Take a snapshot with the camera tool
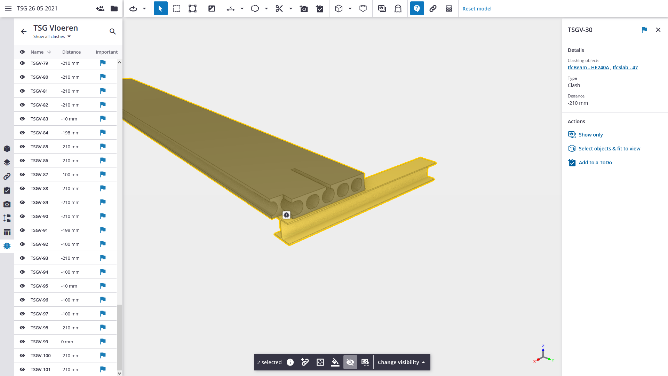The width and height of the screenshot is (668, 376). click(x=303, y=8)
